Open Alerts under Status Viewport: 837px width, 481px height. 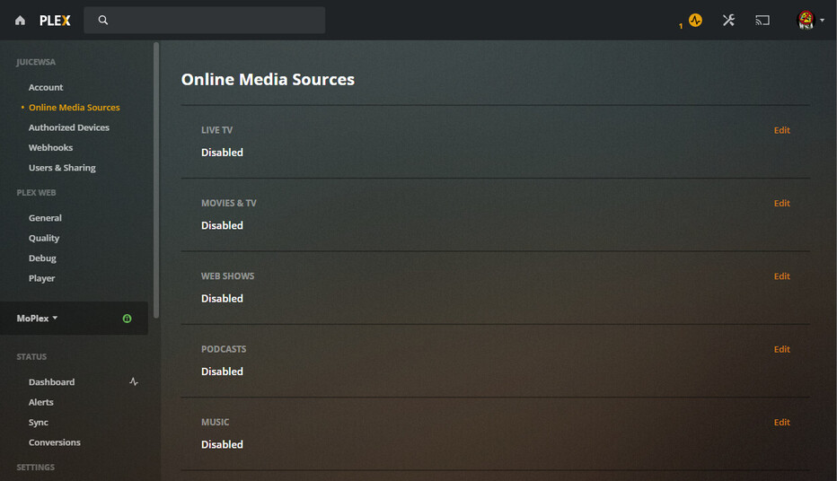pos(41,402)
